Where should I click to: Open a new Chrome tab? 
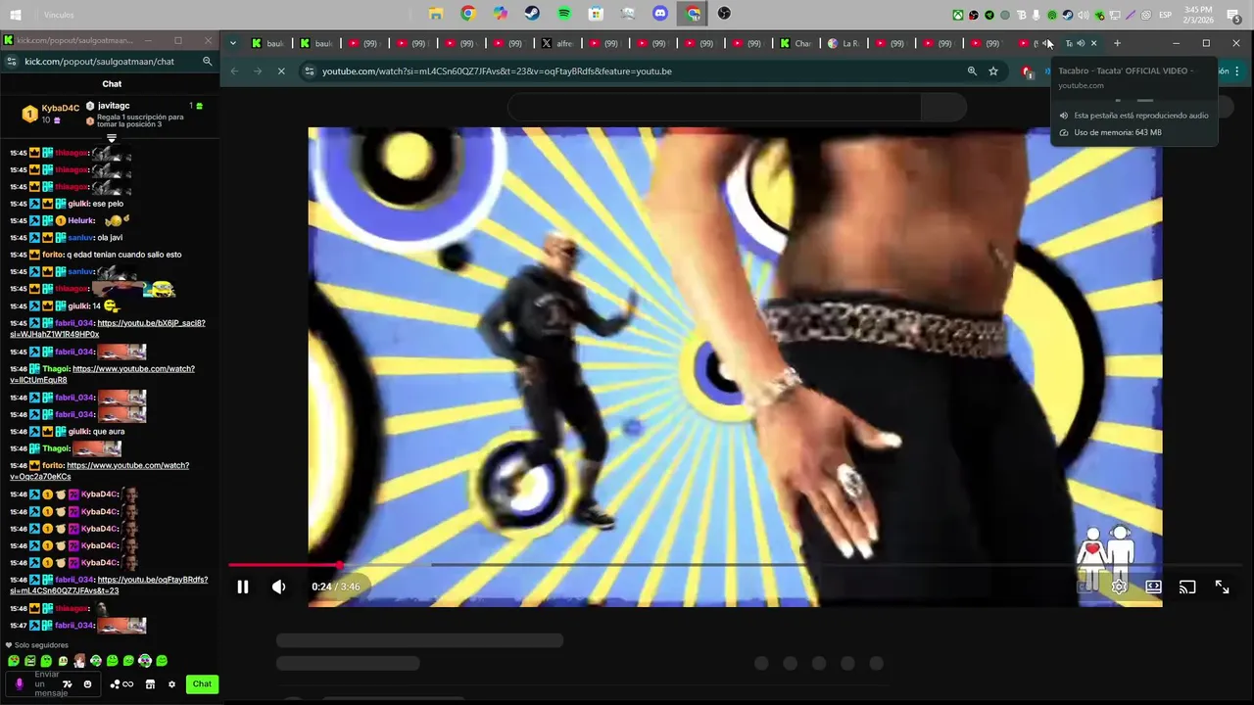point(1117,43)
